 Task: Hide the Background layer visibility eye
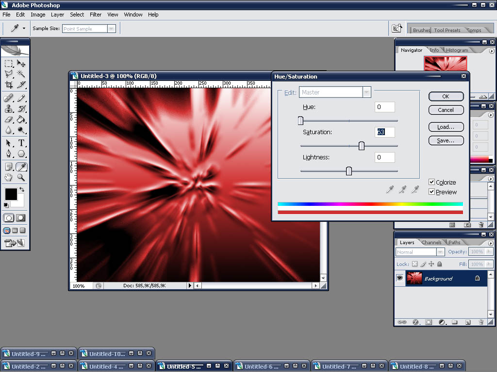click(400, 279)
